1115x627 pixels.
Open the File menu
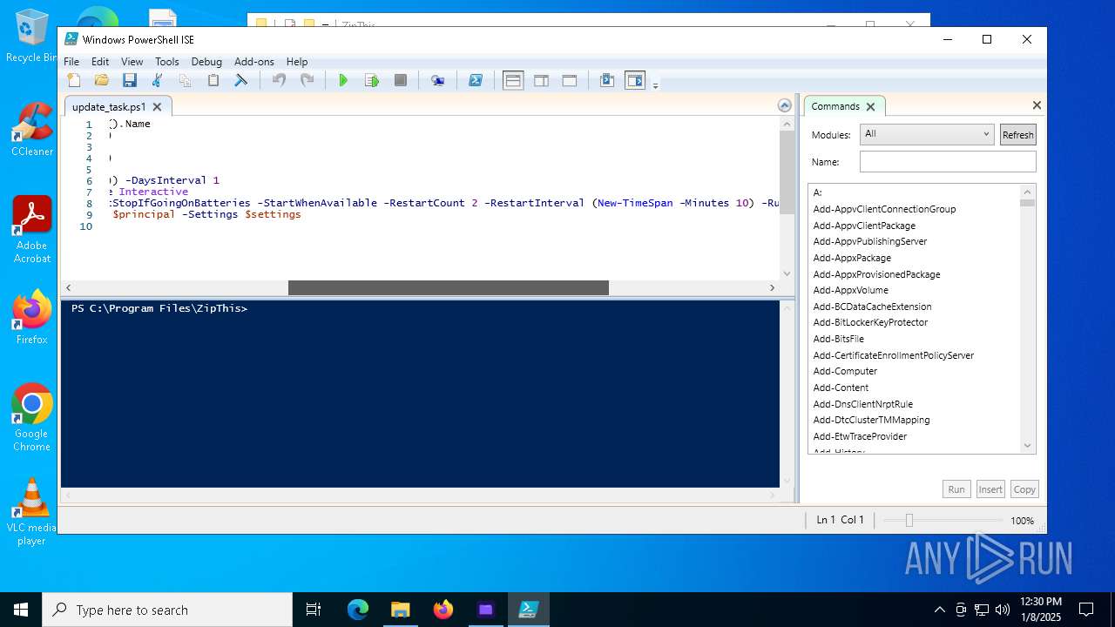click(x=71, y=62)
